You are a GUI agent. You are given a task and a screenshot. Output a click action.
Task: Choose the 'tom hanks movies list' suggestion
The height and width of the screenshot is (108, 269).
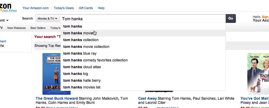(82, 87)
